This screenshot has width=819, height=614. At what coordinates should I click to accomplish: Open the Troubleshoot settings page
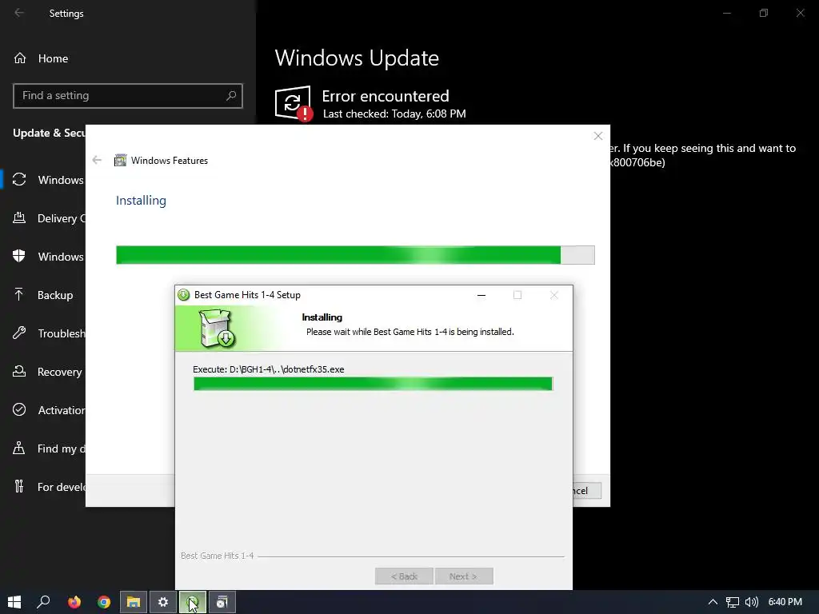tap(48, 333)
